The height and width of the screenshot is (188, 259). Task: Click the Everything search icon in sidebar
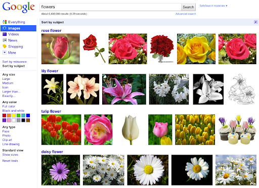tap(5, 22)
